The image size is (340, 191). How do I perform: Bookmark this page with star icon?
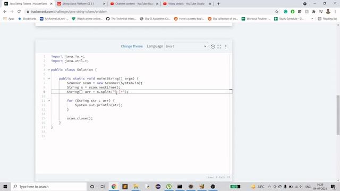tap(276, 12)
